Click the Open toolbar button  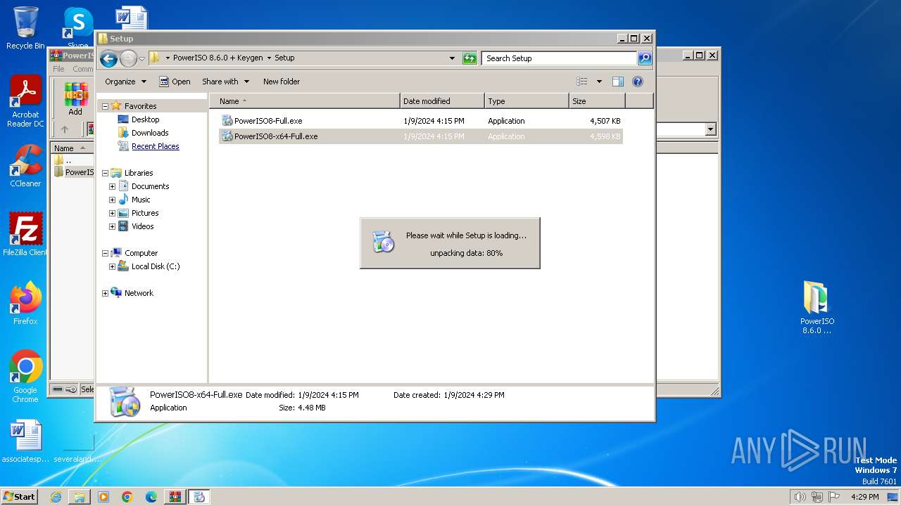(175, 82)
